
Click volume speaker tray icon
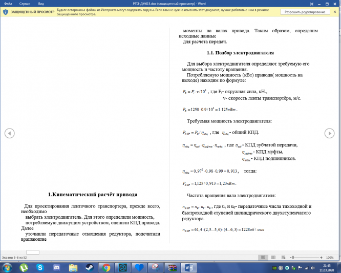pos(313,268)
